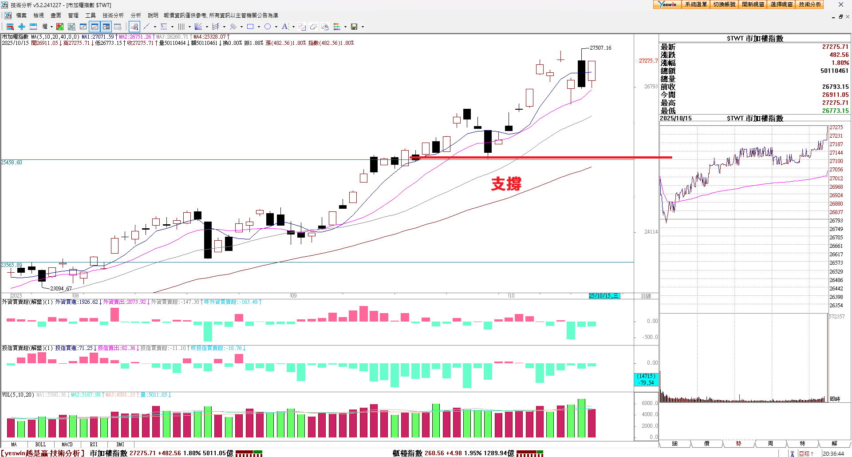Select the ellipse shape drawing tool
This screenshot has width=852, height=457.
[x=268, y=27]
